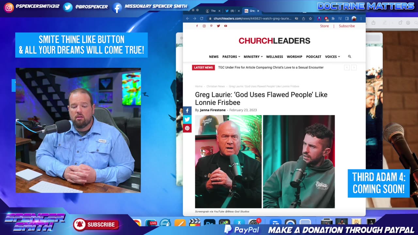The width and height of the screenshot is (418, 235).
Task: Click the CHURCHLEADERS site logo
Action: (274, 41)
